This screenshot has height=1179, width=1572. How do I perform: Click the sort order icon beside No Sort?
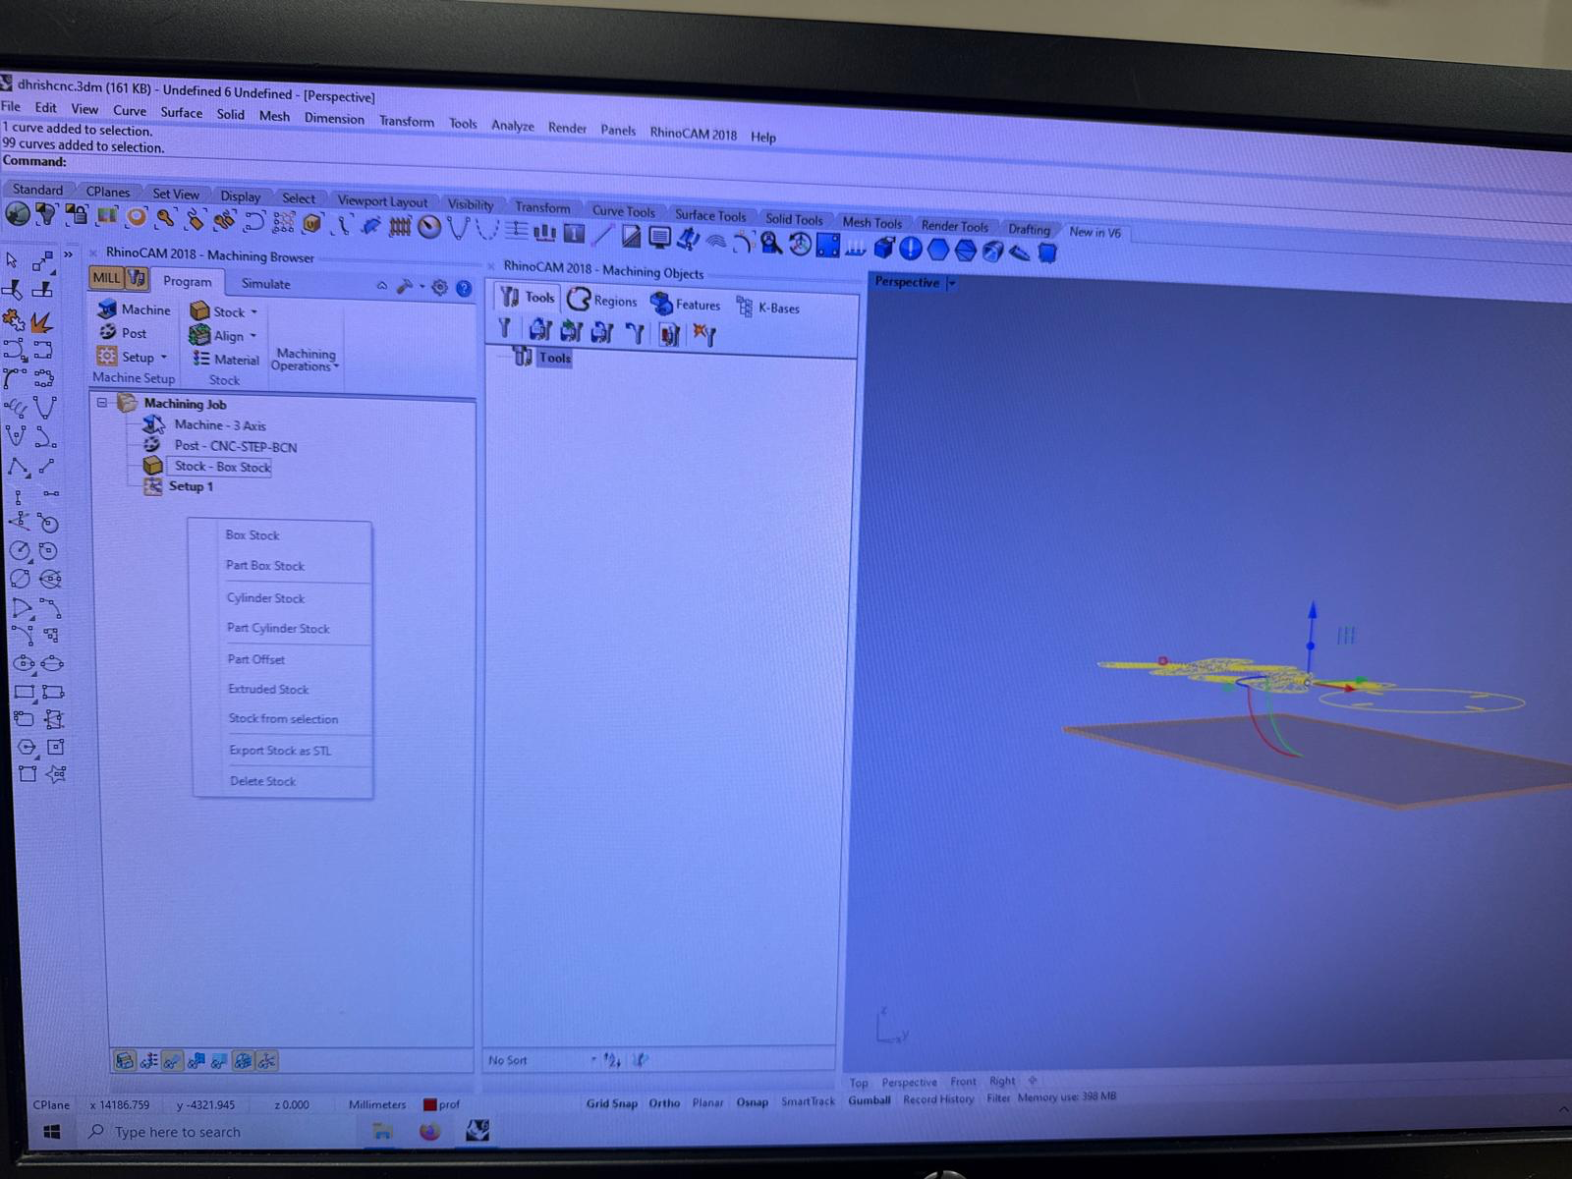(x=612, y=1060)
